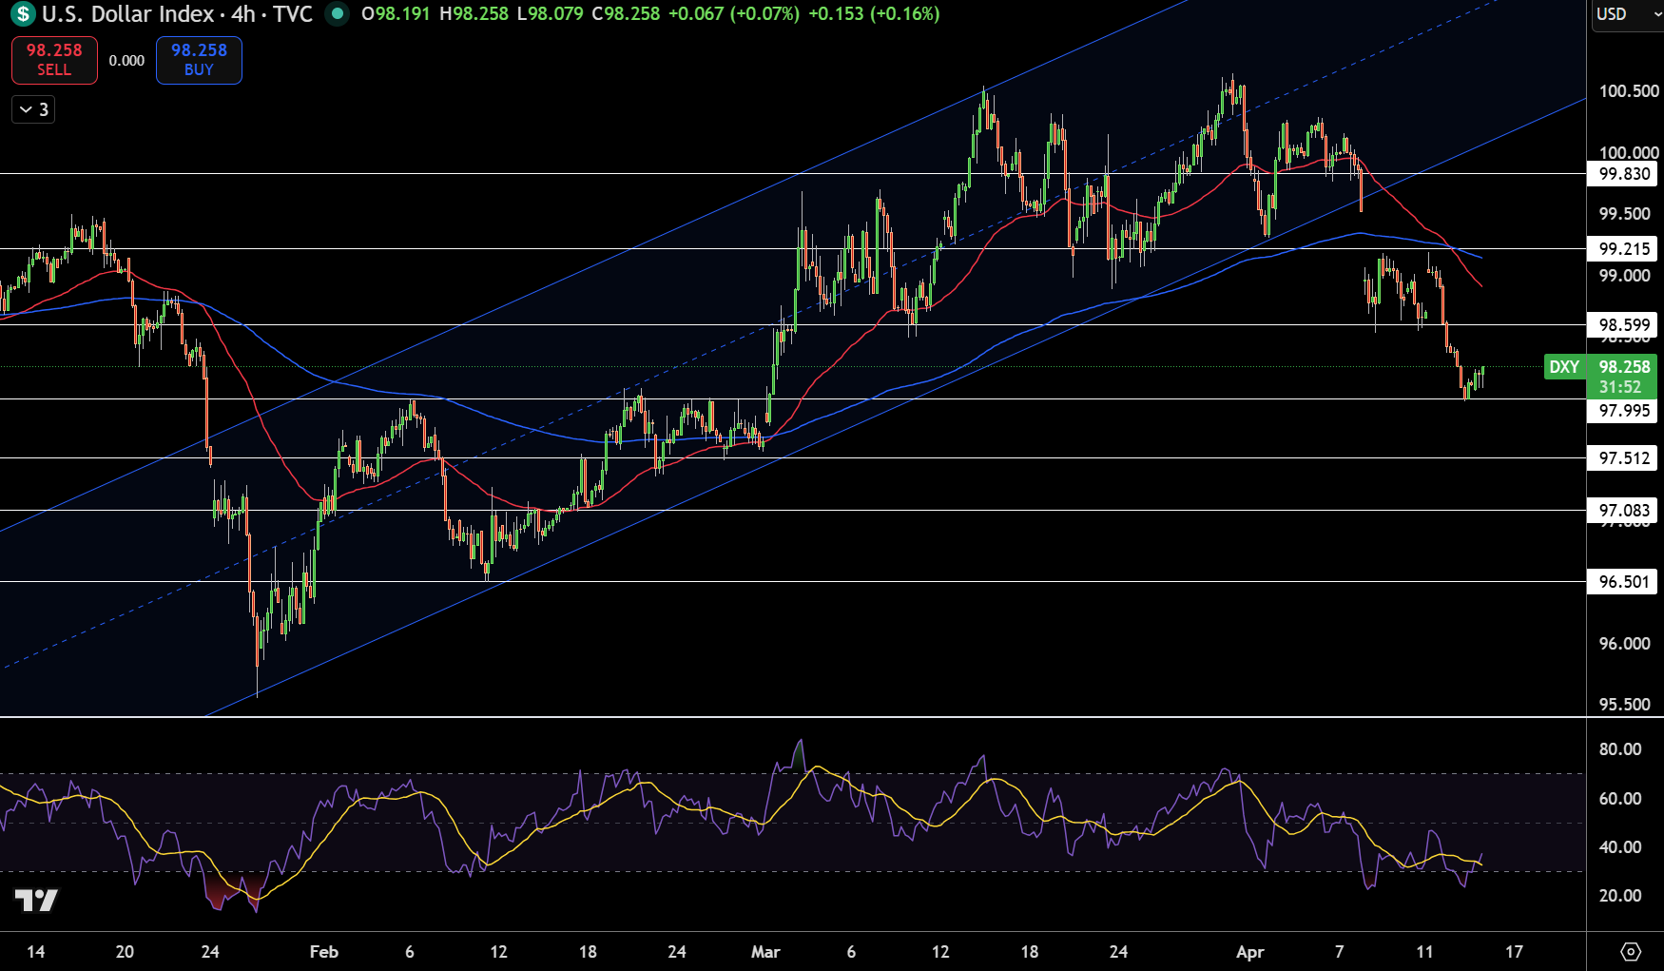Click the green market status indicator dot
The image size is (1664, 971).
336,13
